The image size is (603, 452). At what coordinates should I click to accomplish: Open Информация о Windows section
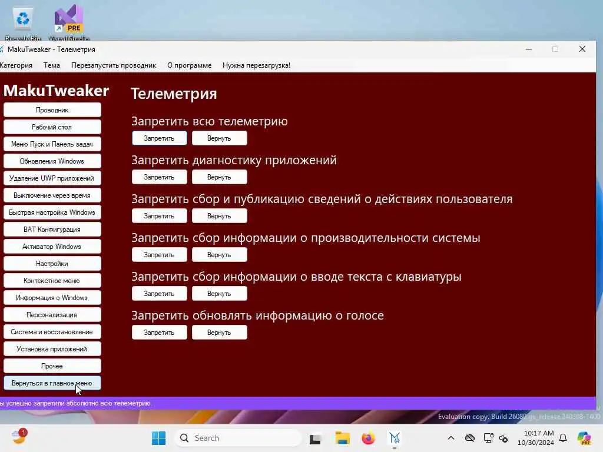pyautogui.click(x=52, y=298)
